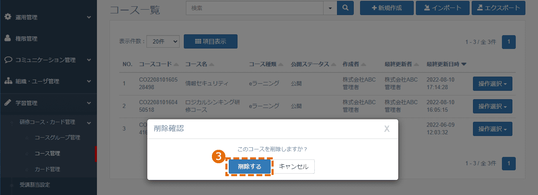
Task: Click the chevron next to コミュニケーション管理
Action: [x=89, y=60]
